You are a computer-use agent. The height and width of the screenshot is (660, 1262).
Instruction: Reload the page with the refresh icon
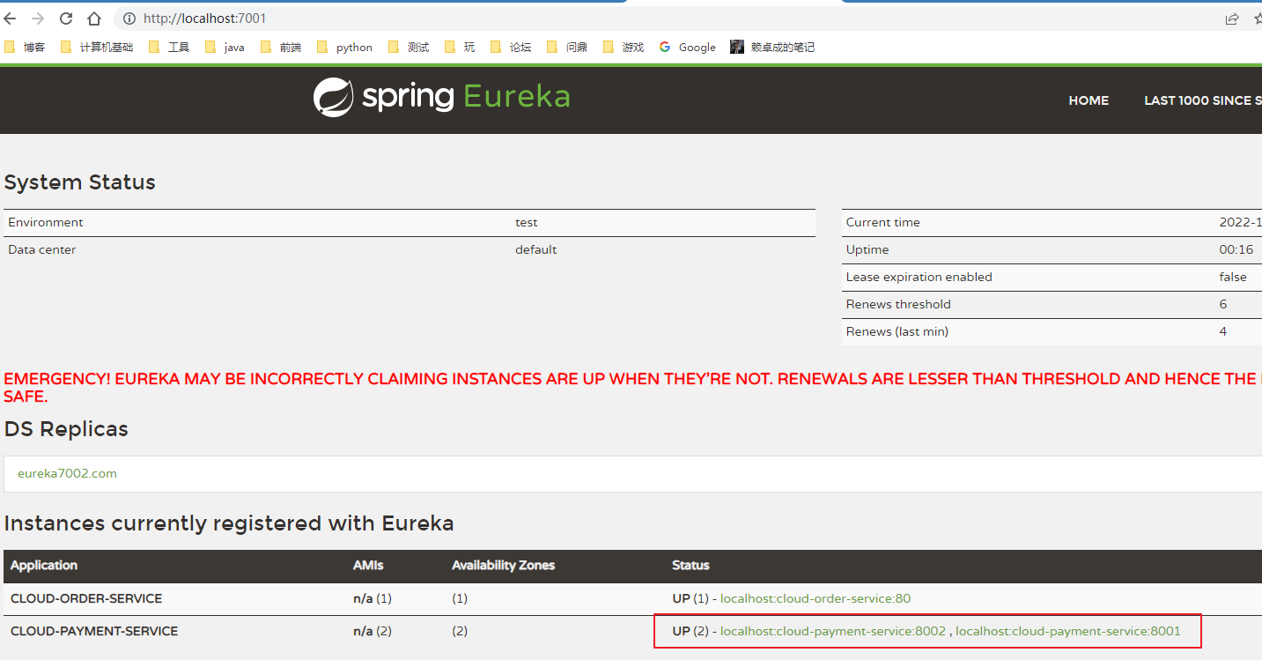pyautogui.click(x=66, y=19)
